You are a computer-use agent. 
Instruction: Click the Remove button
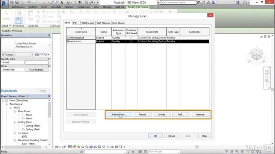tap(200, 115)
